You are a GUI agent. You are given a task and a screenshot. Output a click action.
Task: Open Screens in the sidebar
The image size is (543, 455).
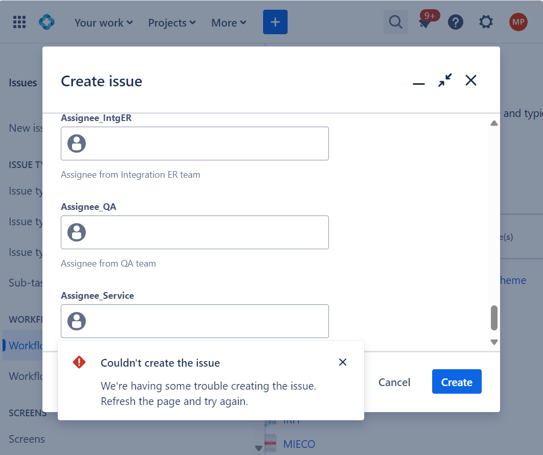[27, 439]
